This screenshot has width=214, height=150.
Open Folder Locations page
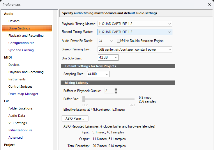[20, 108]
